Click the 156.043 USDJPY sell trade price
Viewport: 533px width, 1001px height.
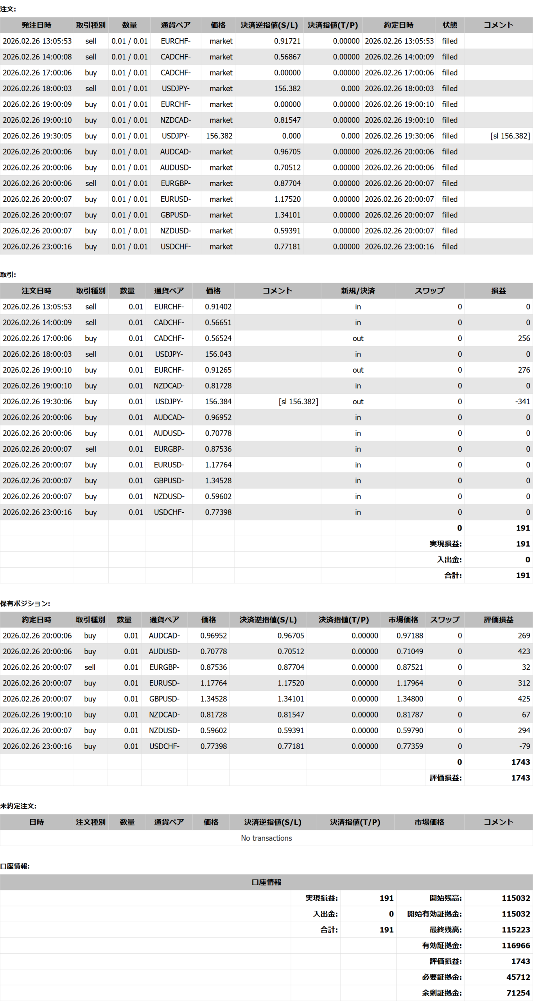coord(218,354)
